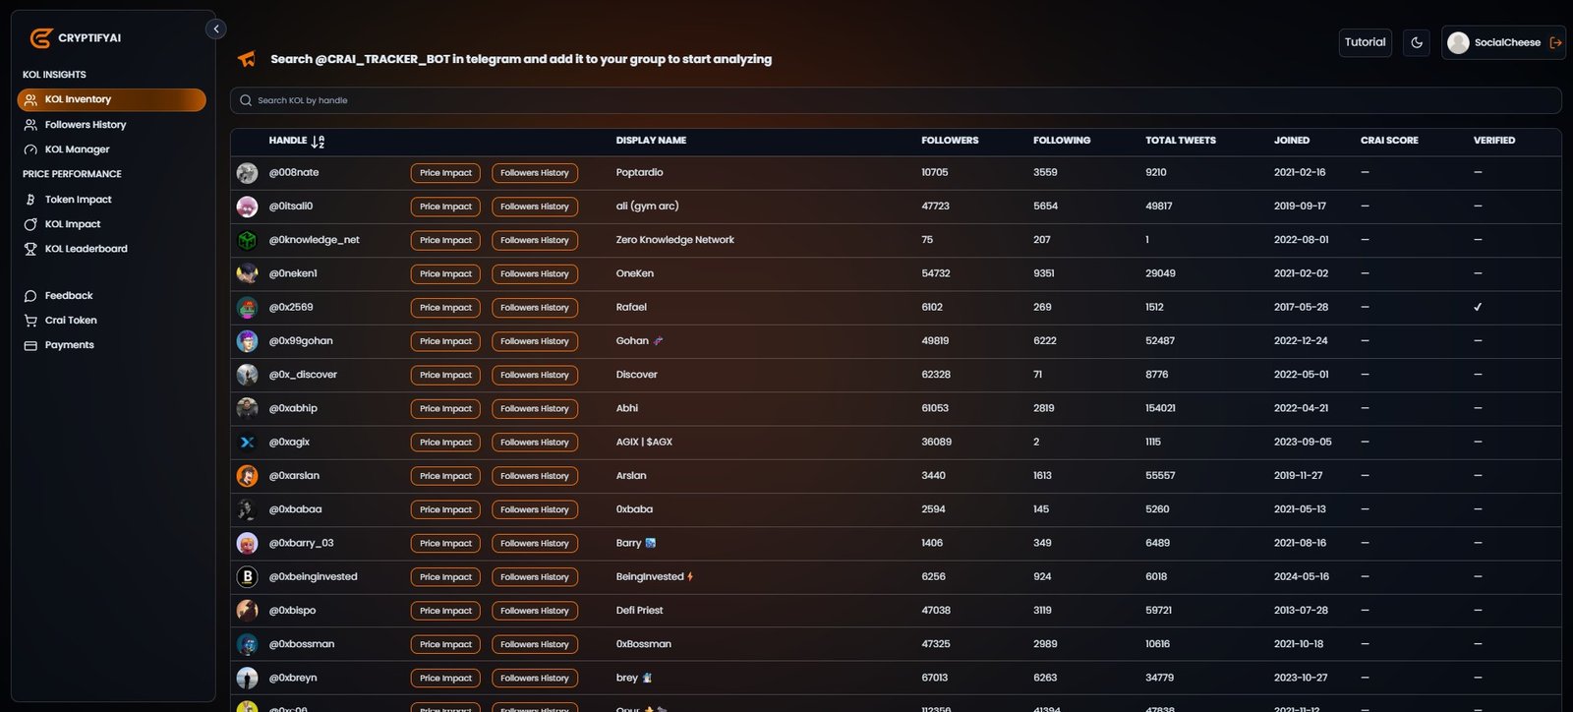The width and height of the screenshot is (1573, 712).
Task: Open Price Impact for @0xabhip
Action: (x=445, y=409)
